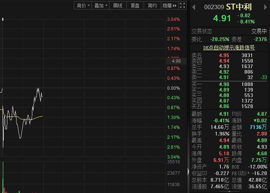Click the 委差 value -2376

tap(260, 39)
